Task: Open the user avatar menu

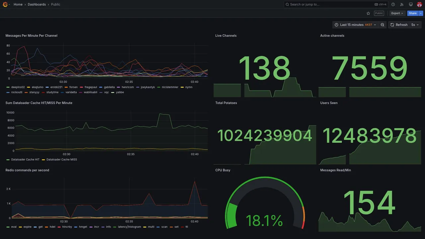Action: coord(419,4)
